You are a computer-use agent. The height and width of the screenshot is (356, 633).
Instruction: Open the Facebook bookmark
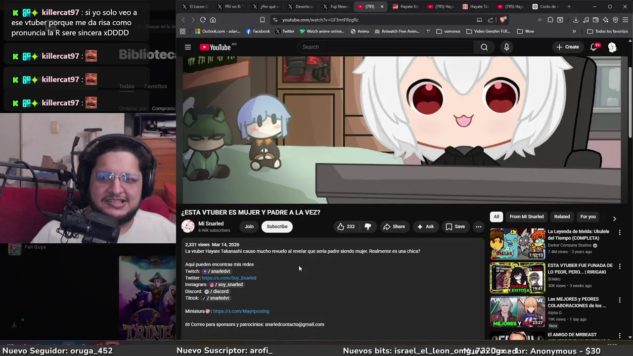258,31
